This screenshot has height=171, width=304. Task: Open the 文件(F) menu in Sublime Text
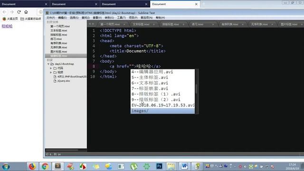point(51,18)
